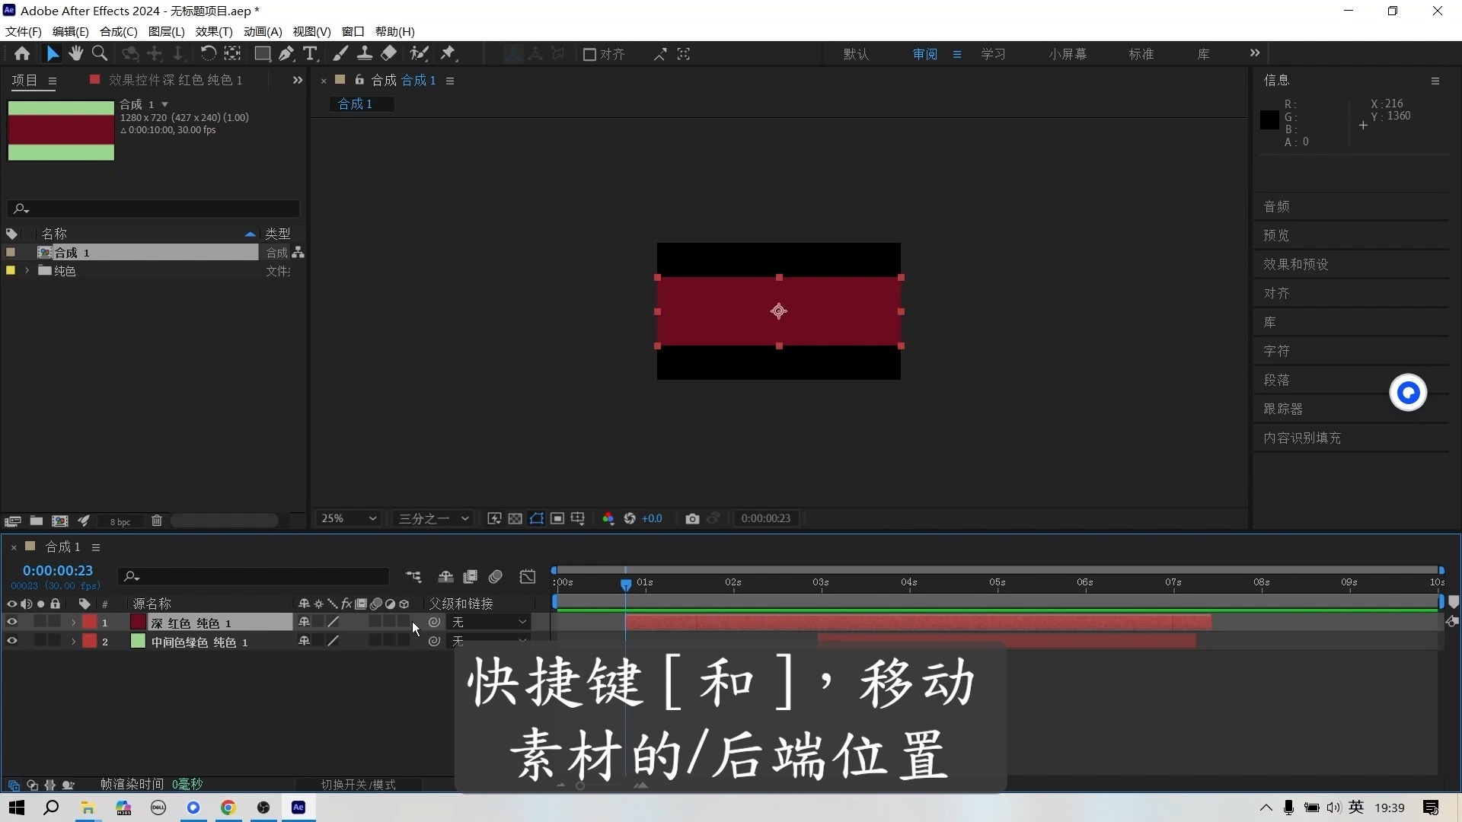The width and height of the screenshot is (1462, 822).
Task: Open the 三分之一 resolution dropdown
Action: click(433, 518)
